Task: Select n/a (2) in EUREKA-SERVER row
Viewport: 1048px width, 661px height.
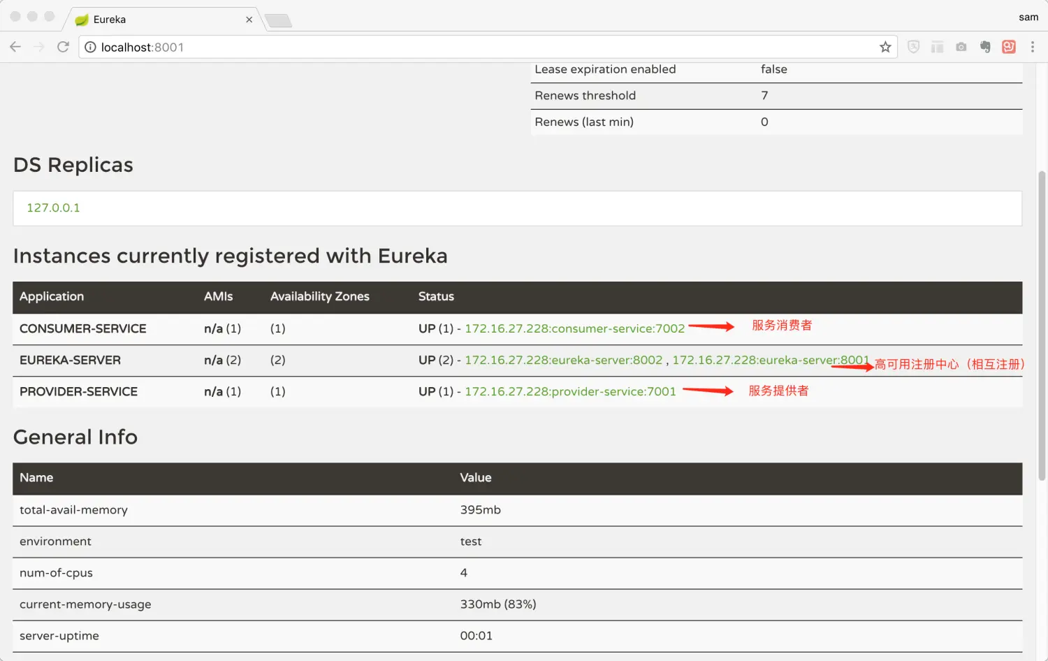Action: [222, 360]
